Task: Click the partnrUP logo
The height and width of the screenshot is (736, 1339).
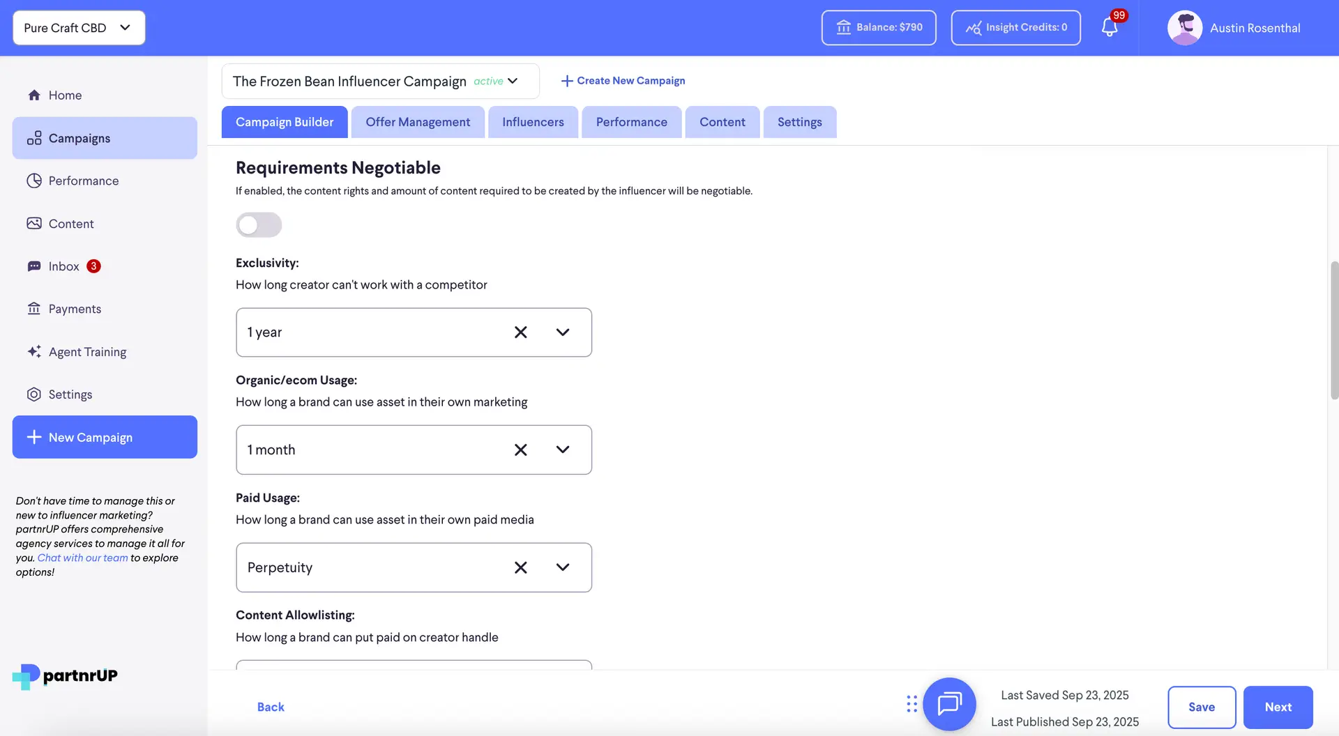Action: click(65, 676)
